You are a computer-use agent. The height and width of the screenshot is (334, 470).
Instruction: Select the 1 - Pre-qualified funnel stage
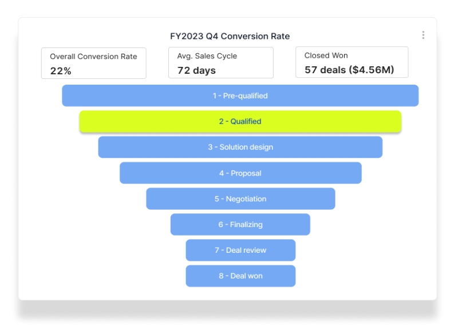tap(240, 96)
